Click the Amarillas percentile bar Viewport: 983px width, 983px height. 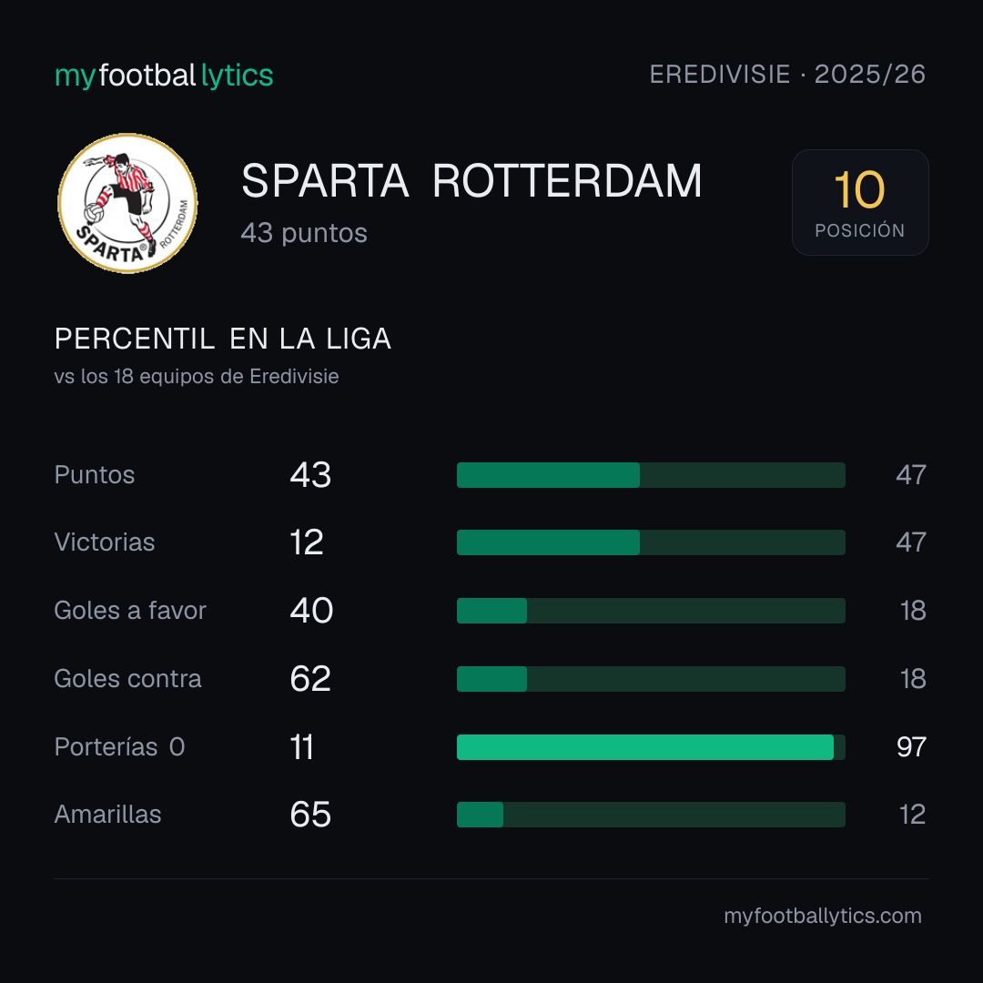pos(651,815)
